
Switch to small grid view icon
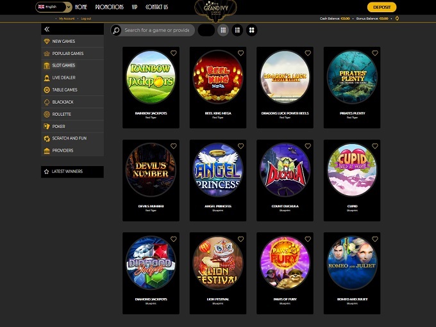click(x=223, y=30)
